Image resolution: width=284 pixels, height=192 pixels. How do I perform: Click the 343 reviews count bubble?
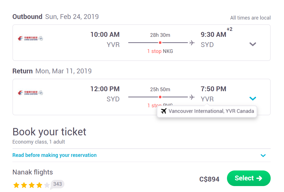point(57,184)
